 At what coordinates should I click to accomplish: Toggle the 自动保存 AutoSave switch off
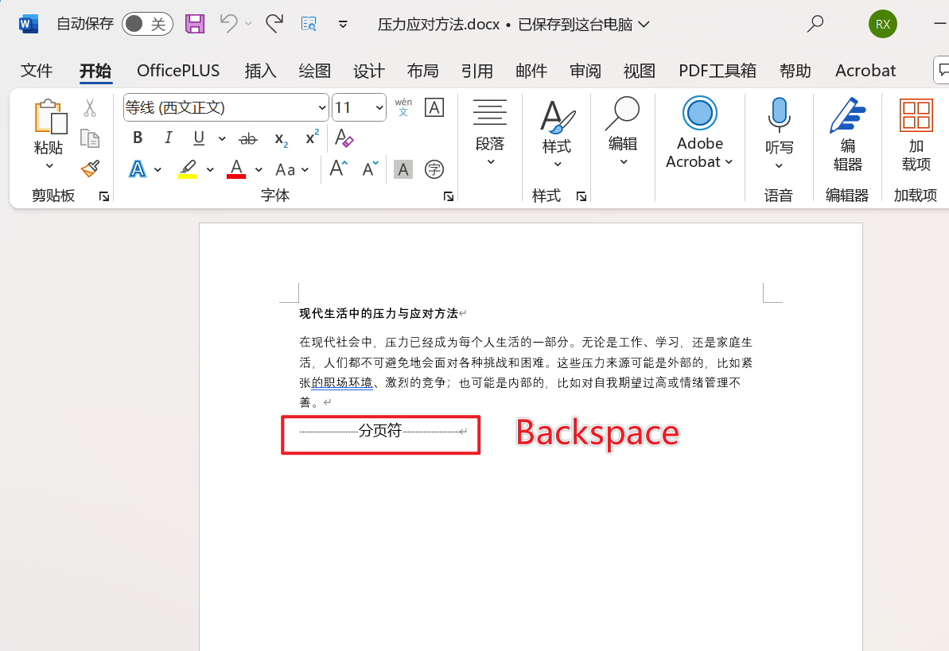pos(147,24)
